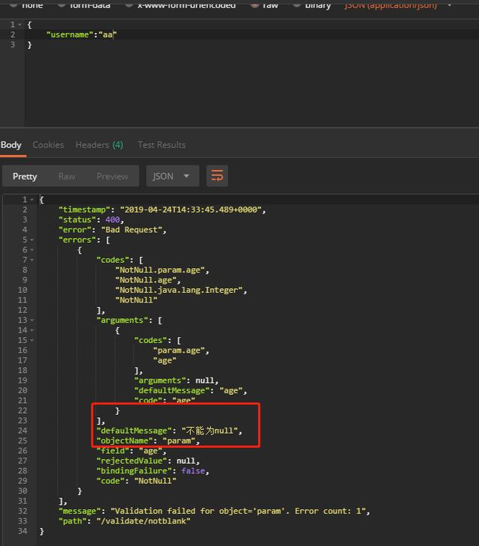
Task: Collapse the root object at response line 1
Action: tap(33, 200)
